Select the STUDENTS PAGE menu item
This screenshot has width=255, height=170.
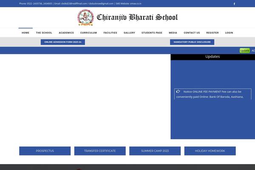152,33
